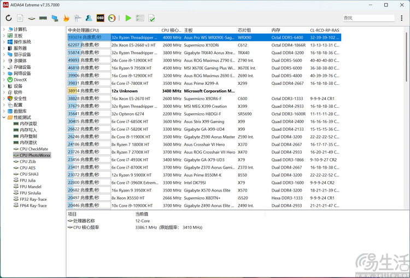The height and width of the screenshot is (278, 410).
Task: Open the 内存潜伏 benchmark
Action: pos(25,143)
